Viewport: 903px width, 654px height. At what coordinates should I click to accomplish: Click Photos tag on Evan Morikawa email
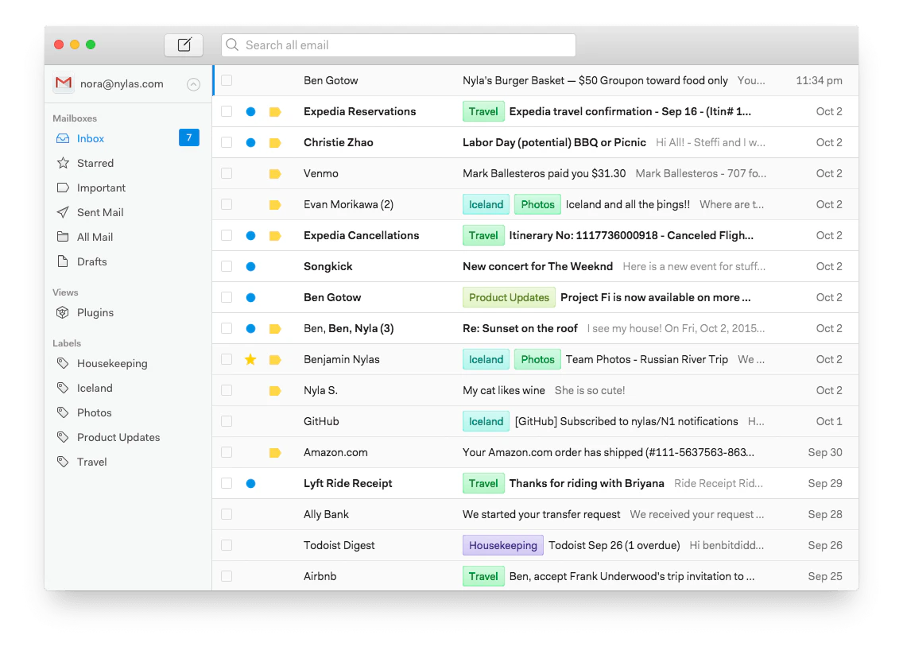537,204
